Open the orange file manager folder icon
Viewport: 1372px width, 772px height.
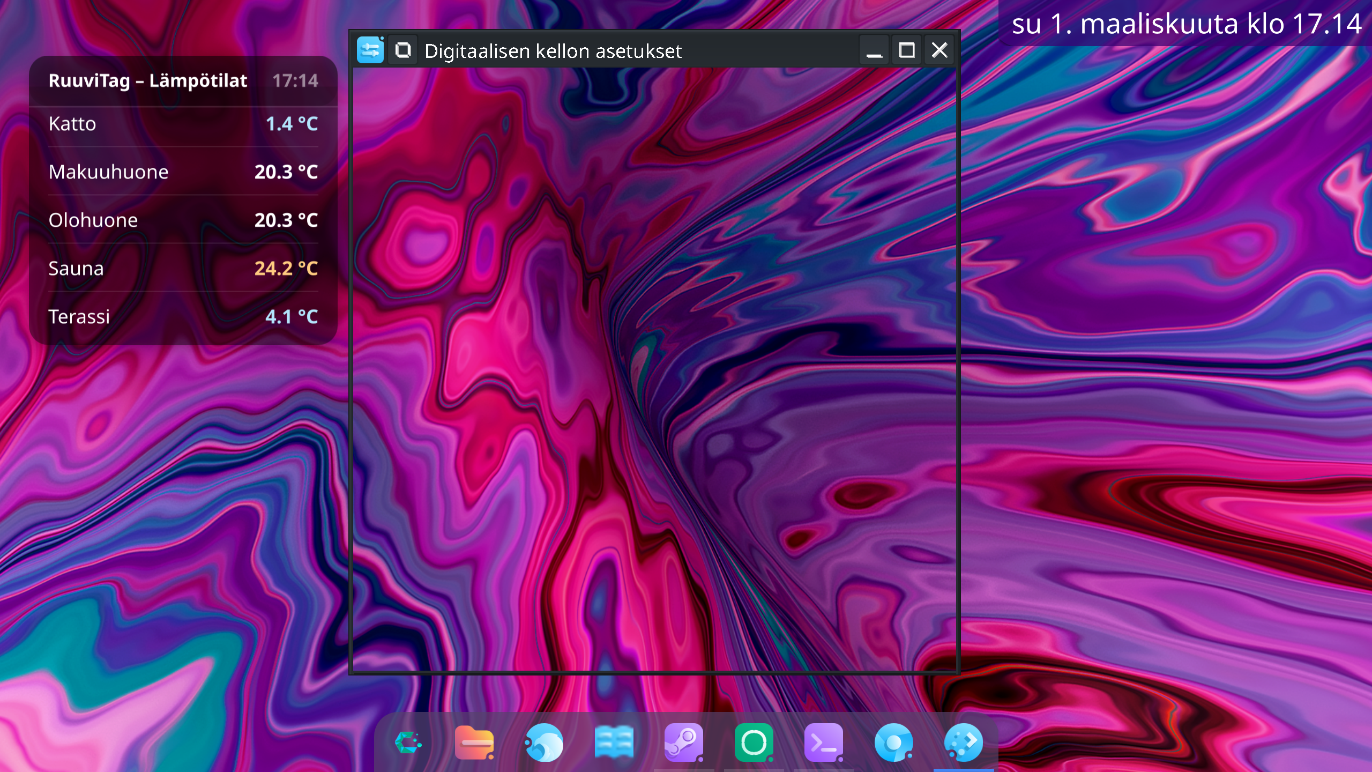coord(474,743)
